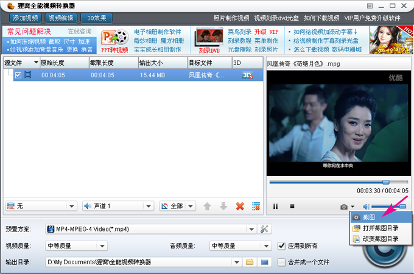Toggle the 应用到所有 checkbox
Screen dimensions: 414x274
pos(282,246)
